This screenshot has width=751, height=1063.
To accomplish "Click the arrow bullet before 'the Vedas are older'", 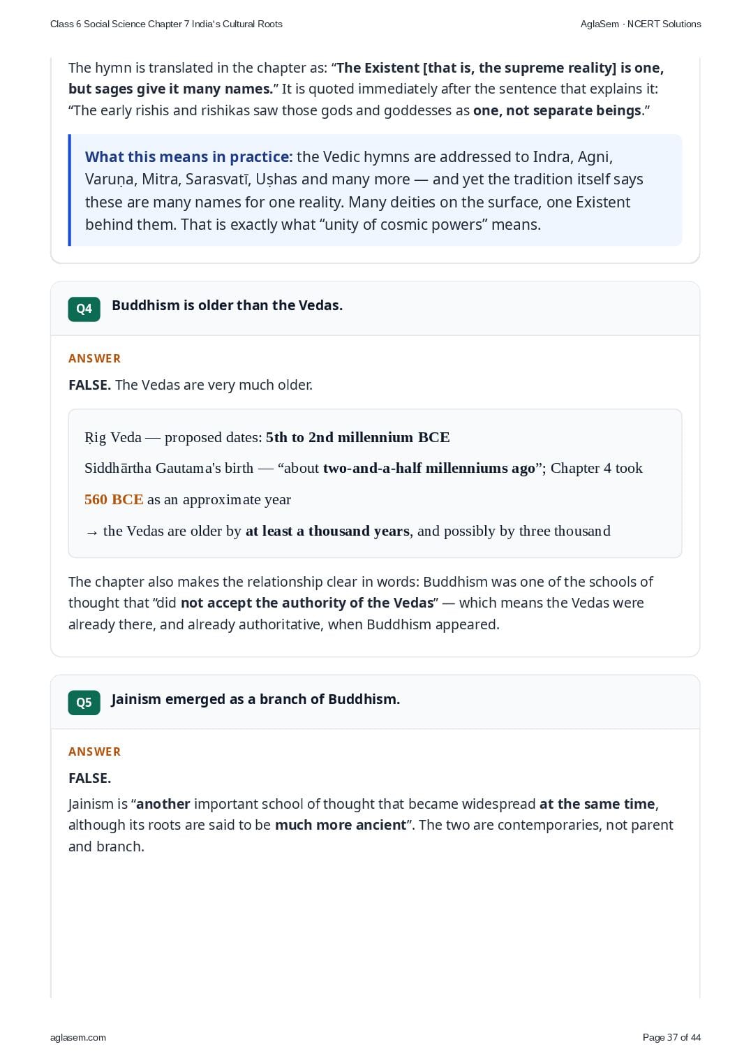I will click(92, 532).
